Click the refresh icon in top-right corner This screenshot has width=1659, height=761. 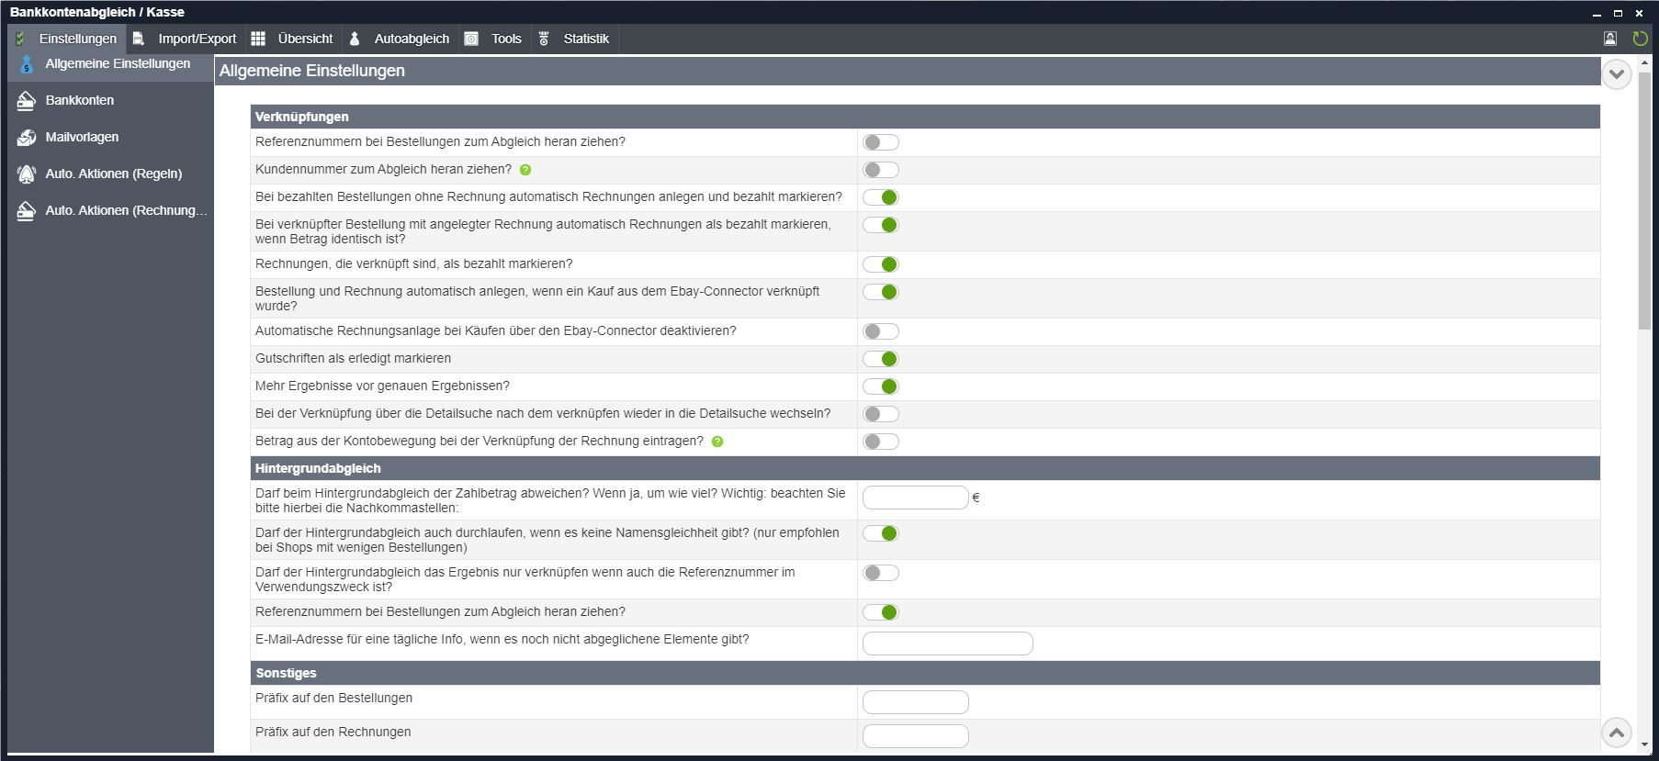[1640, 39]
